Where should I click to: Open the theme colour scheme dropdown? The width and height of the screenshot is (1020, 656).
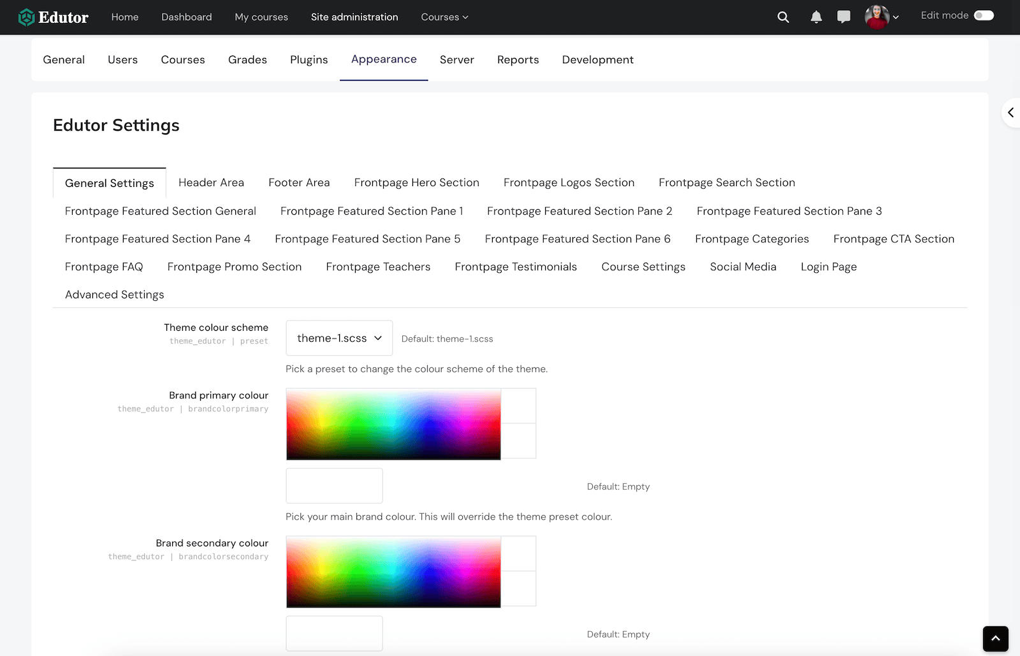coord(339,338)
